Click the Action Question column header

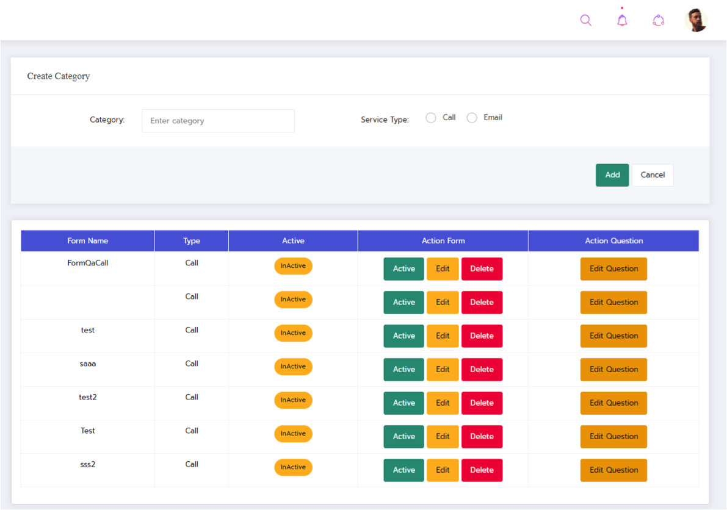[613, 241]
